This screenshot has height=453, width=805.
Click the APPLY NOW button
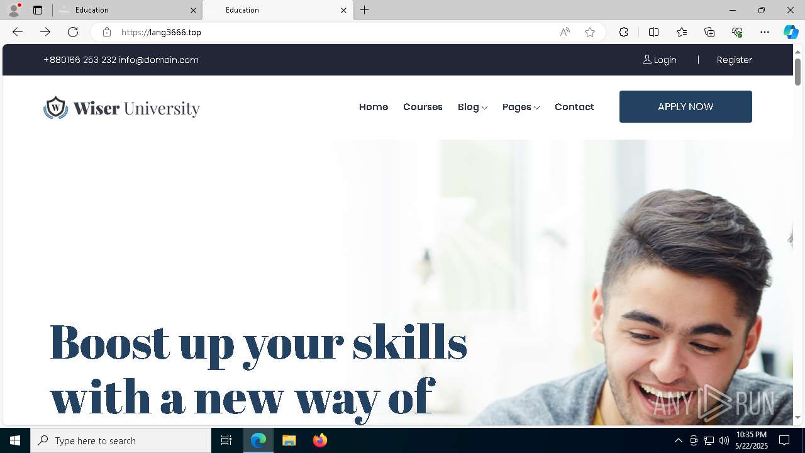pyautogui.click(x=686, y=106)
